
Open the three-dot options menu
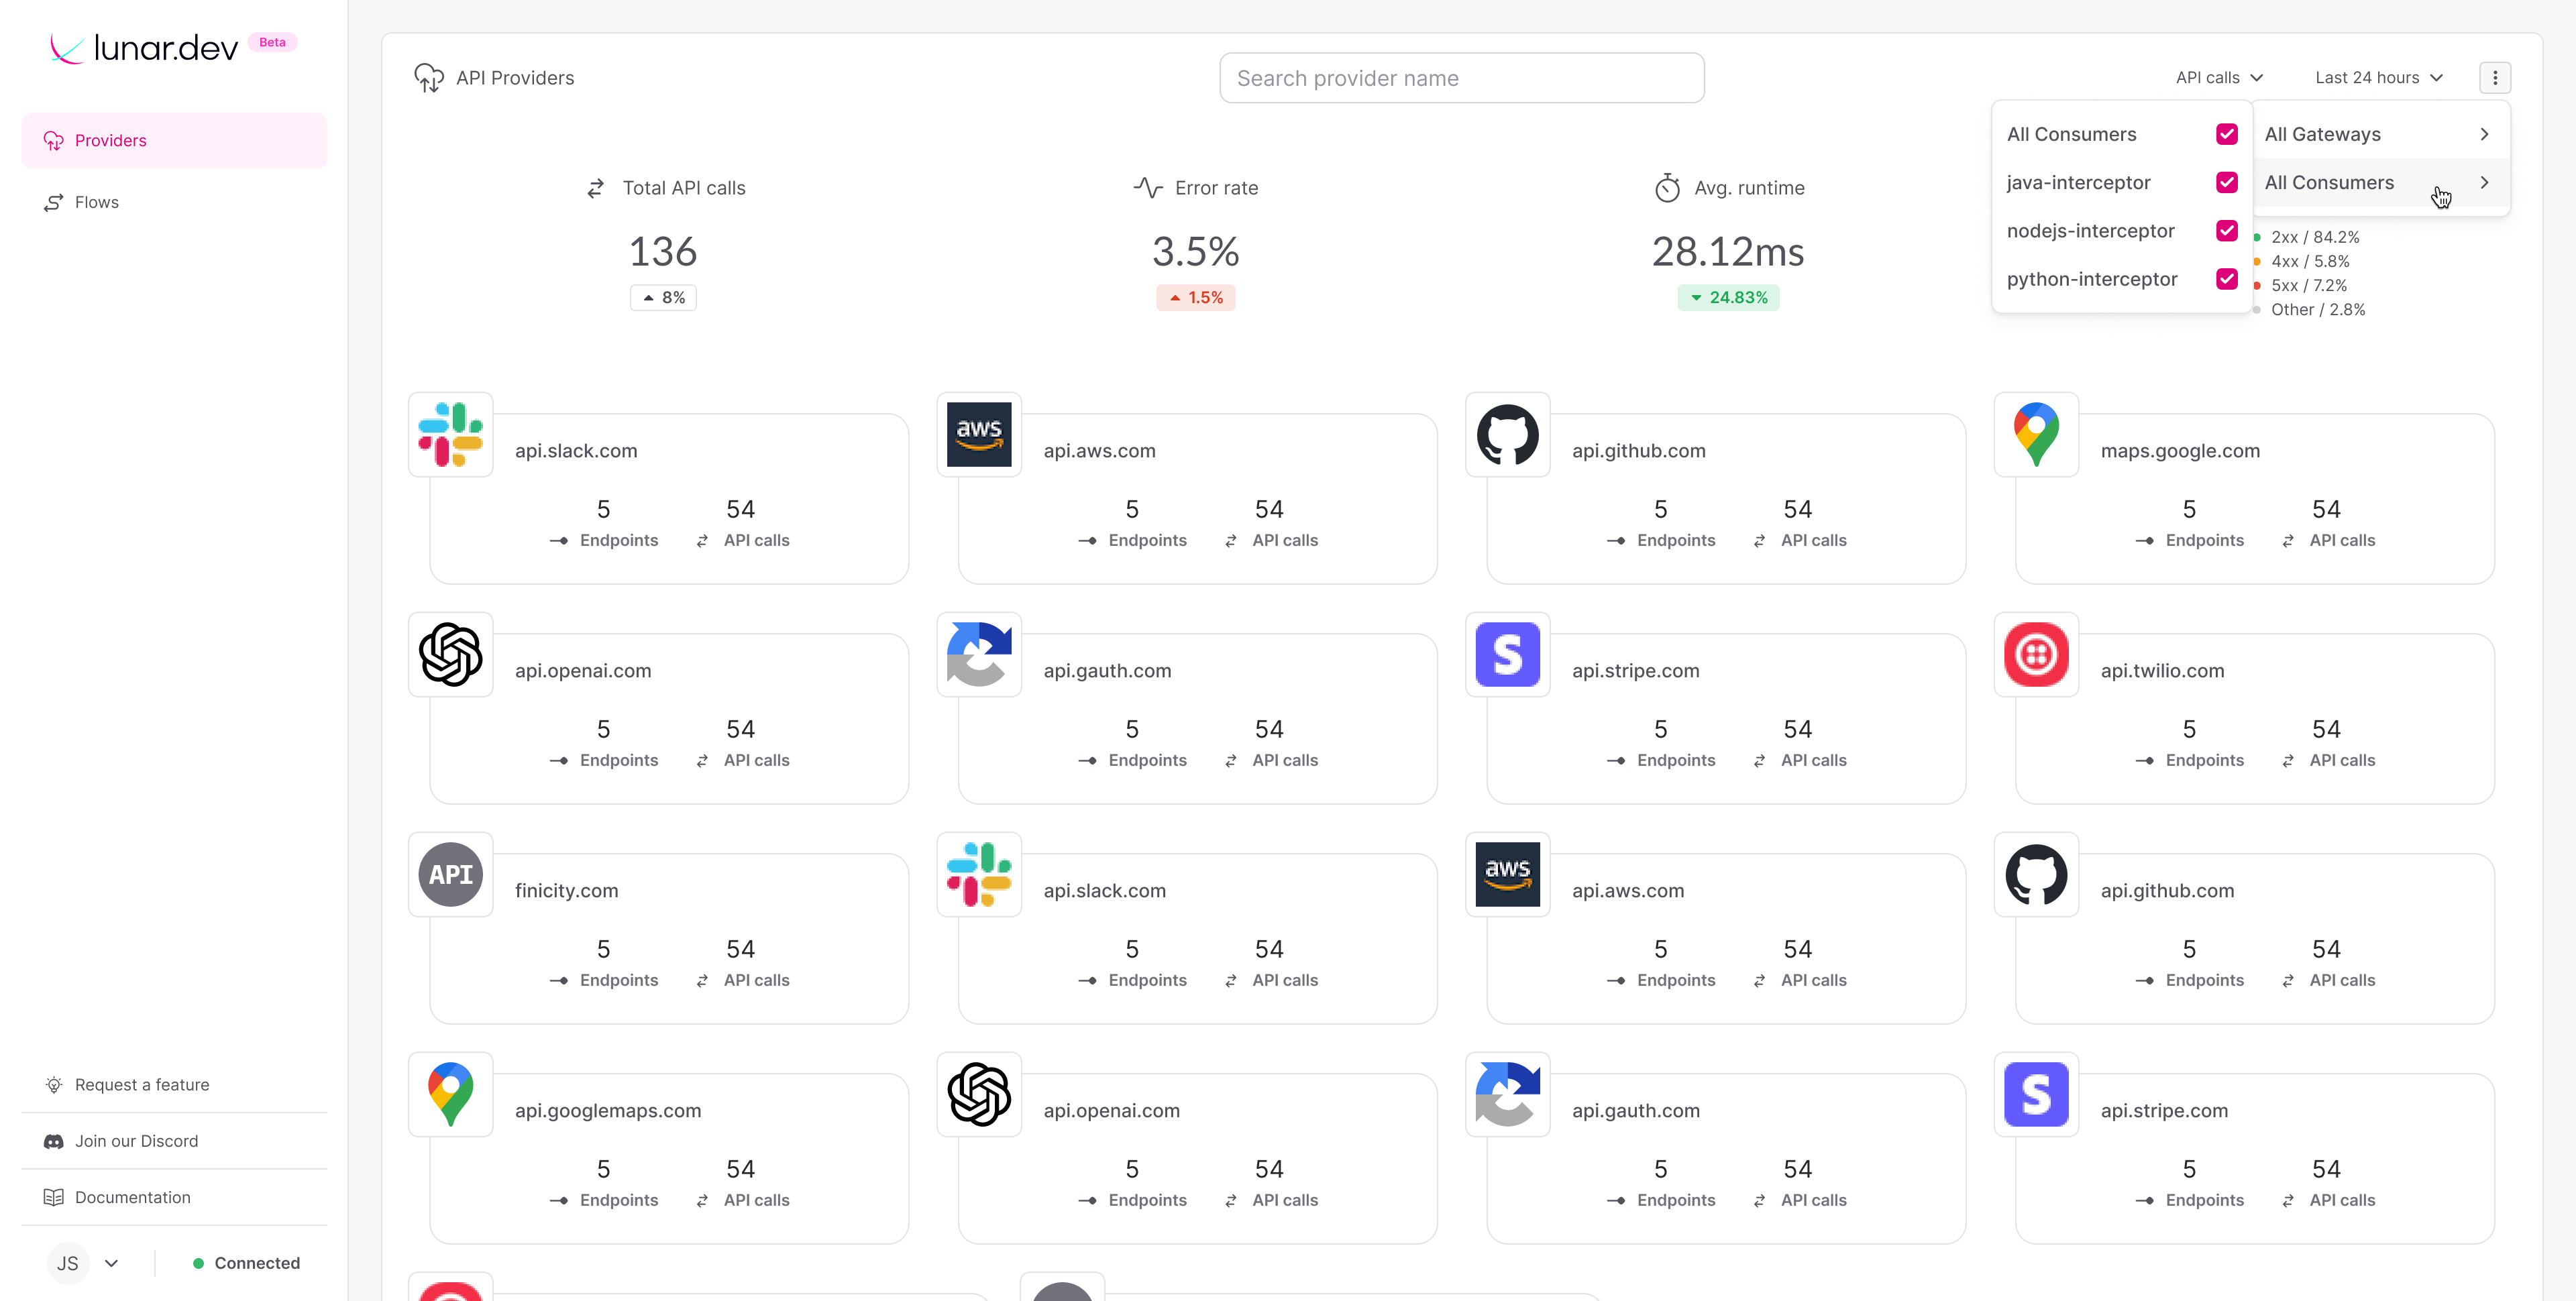tap(2495, 77)
